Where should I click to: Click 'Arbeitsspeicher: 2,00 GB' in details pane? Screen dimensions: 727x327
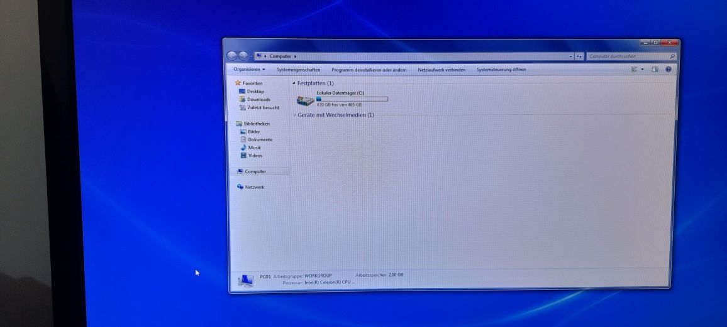(x=379, y=275)
